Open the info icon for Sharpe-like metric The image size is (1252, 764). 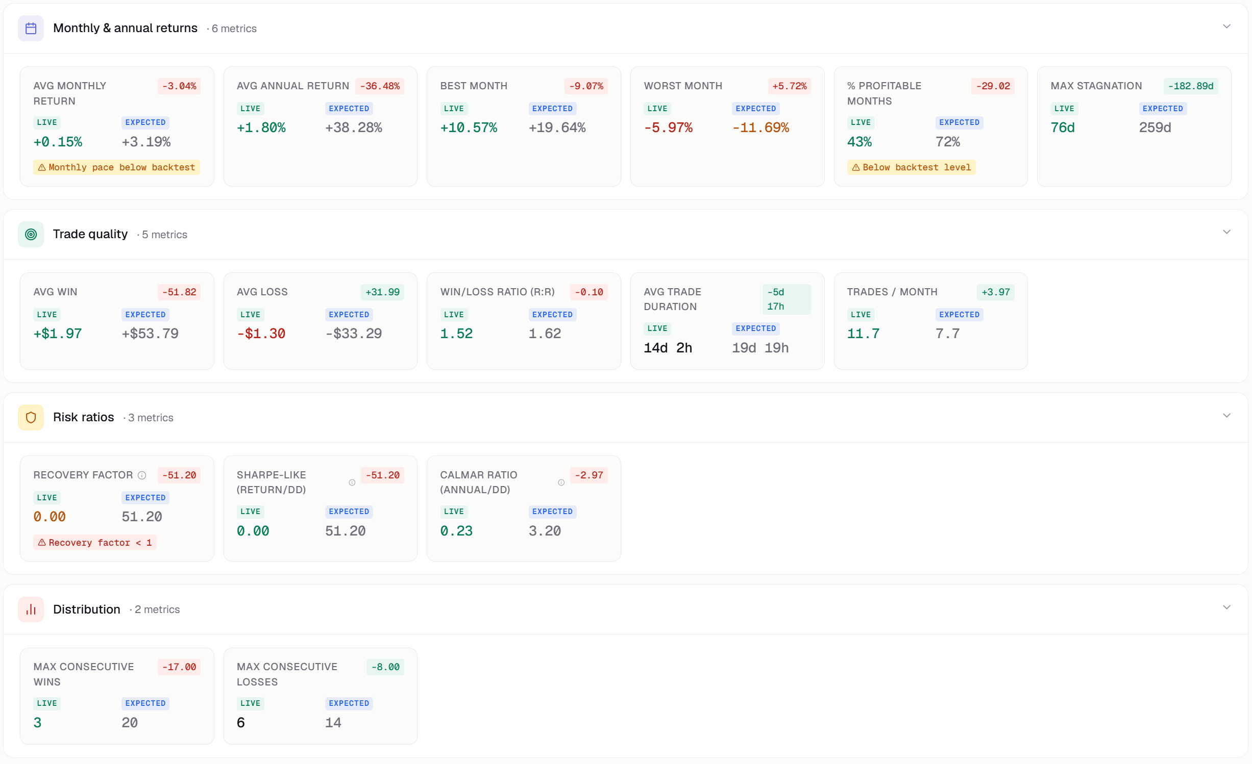pos(352,482)
